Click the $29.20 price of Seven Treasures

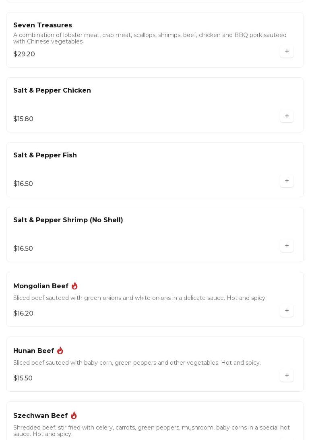(24, 54)
